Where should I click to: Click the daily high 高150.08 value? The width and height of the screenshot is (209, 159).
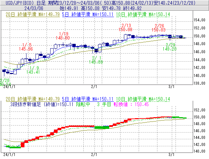[90, 8]
